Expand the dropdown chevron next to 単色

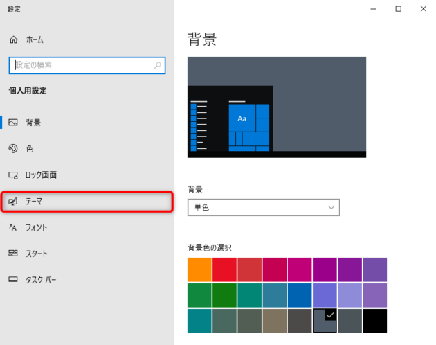coord(331,207)
